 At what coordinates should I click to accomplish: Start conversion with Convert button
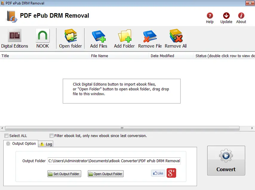(226, 160)
